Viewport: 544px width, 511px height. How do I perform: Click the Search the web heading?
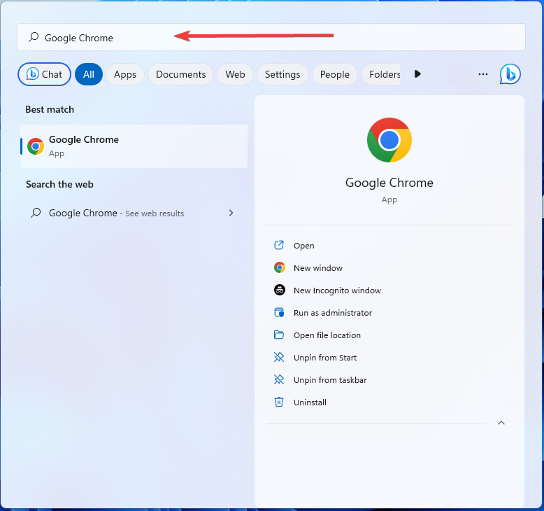click(x=59, y=184)
